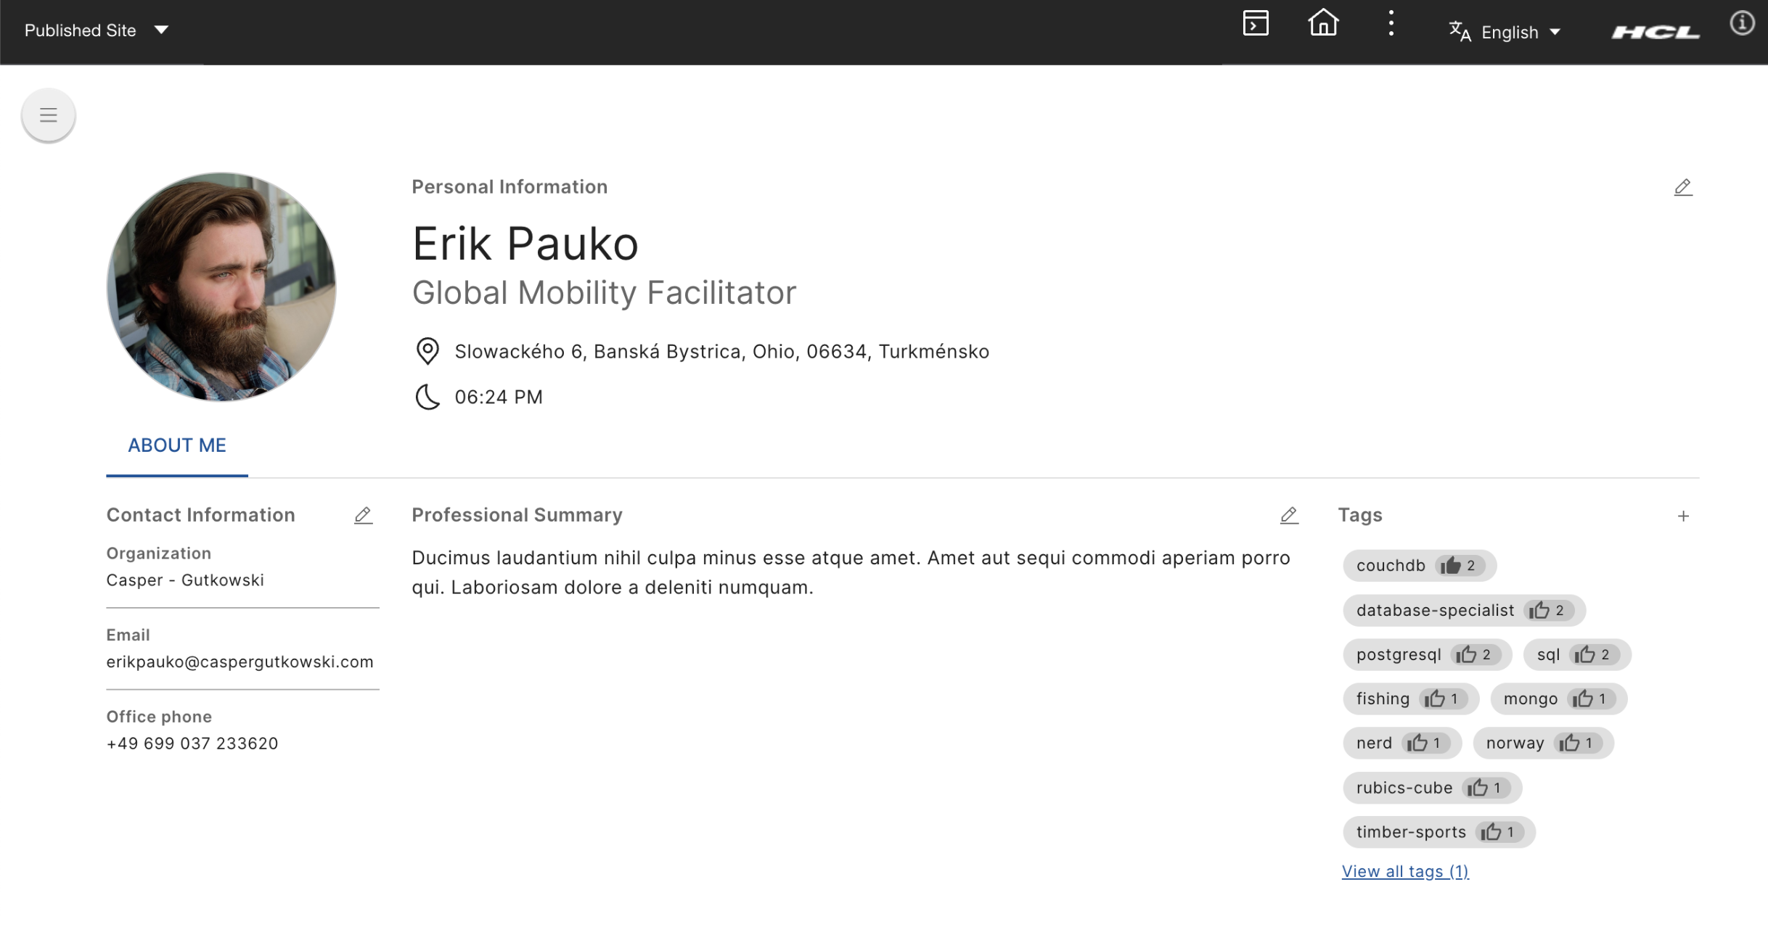Screen dimensions: 1768x927
Task: Like the fishing tag
Action: (1438, 699)
